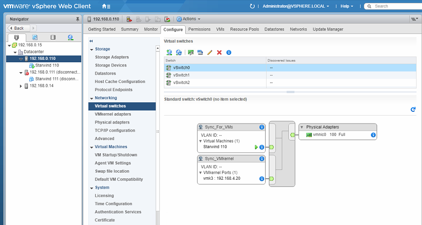Click info icon next to vmnic0 adapter
Image resolution: width=422 pixels, height=225 pixels.
(x=373, y=135)
